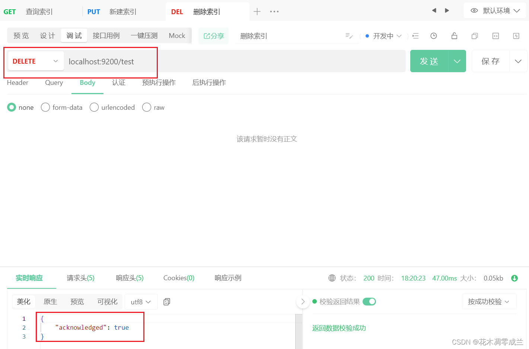Open the Cookies(0) tab

tap(179, 278)
